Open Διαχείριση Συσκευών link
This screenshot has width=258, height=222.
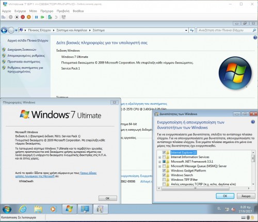(22, 50)
